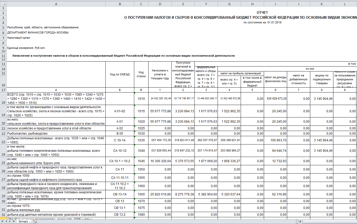Click the 'Налоговый орган:' cell
This screenshot has height=224, width=357.
click(x=19, y=38)
